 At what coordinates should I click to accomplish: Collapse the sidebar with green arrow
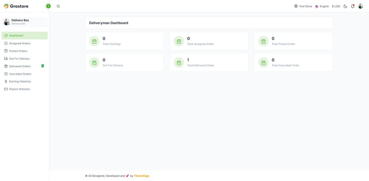click(x=48, y=6)
